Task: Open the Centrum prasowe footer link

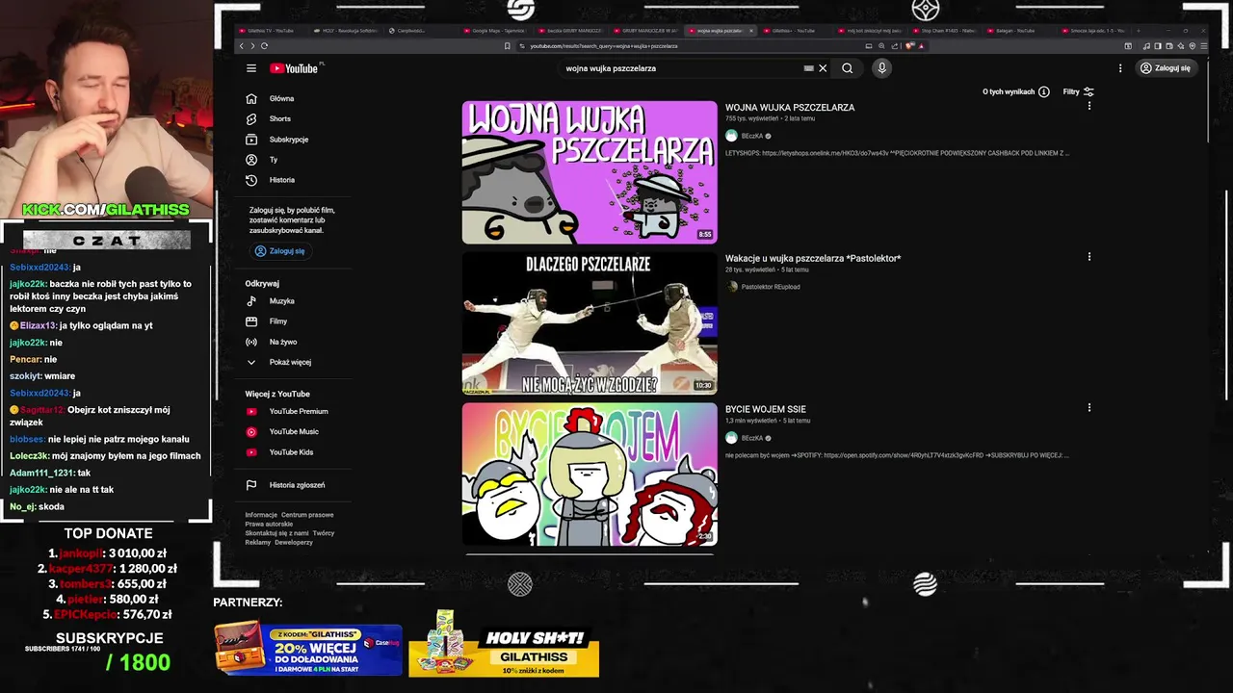Action: [307, 515]
